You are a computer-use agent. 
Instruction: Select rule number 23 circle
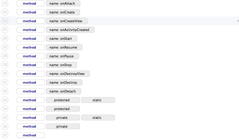coord(5,12)
